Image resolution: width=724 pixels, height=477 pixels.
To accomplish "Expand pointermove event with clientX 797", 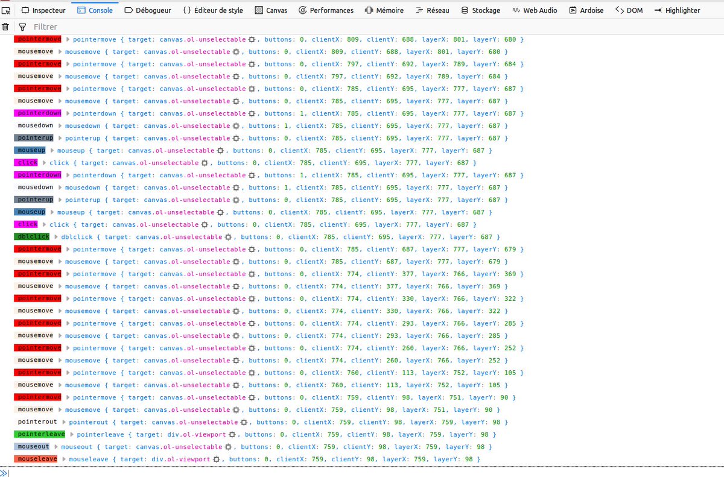I will tap(68, 65).
